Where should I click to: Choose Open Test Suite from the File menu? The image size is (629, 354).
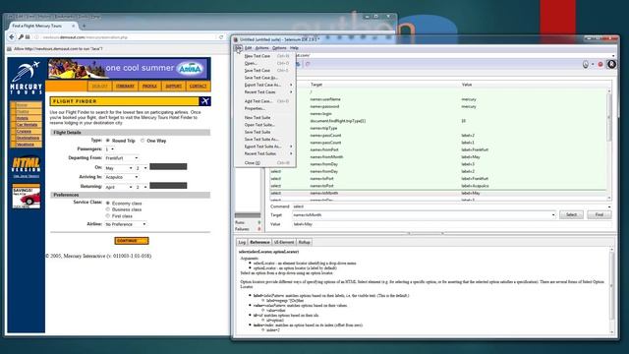pos(265,125)
